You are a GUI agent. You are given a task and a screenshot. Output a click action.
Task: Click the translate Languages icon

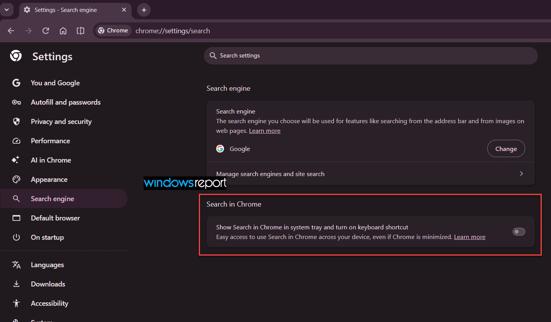pyautogui.click(x=16, y=265)
